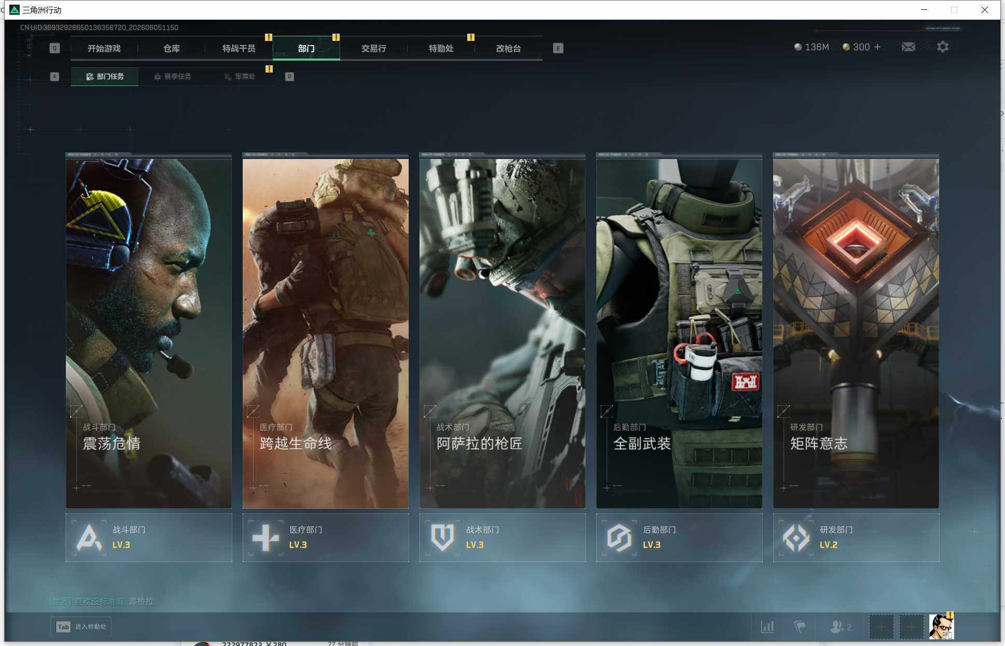Open the player avatar portrait
This screenshot has height=646, width=1005.
941,627
